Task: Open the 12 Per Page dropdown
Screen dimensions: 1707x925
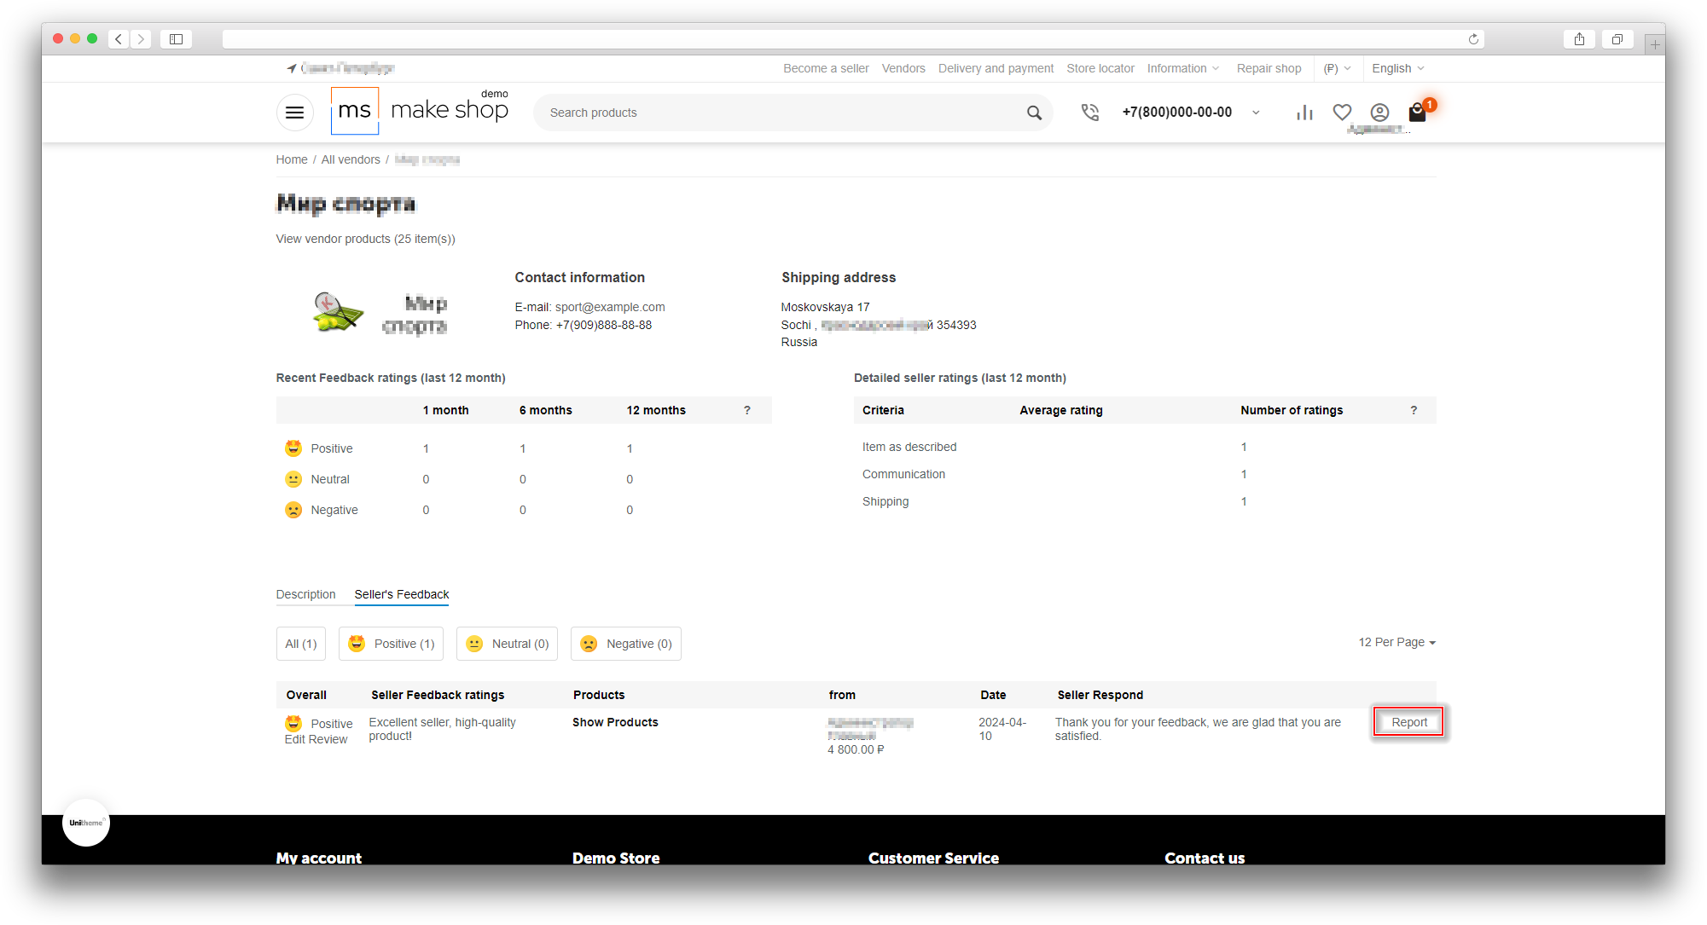Action: point(1396,642)
